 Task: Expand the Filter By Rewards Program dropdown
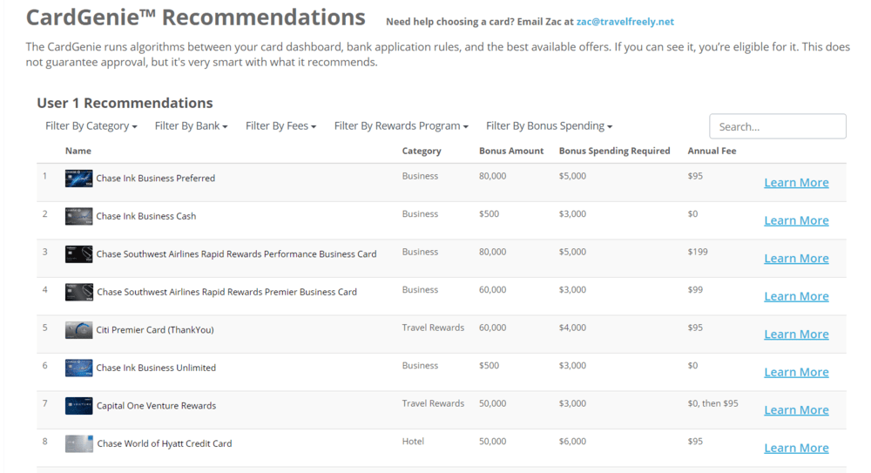coord(401,126)
